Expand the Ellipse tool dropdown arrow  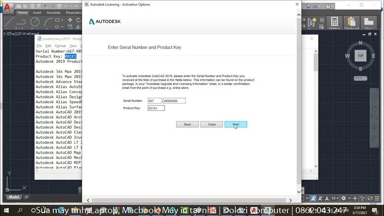(62, 27)
